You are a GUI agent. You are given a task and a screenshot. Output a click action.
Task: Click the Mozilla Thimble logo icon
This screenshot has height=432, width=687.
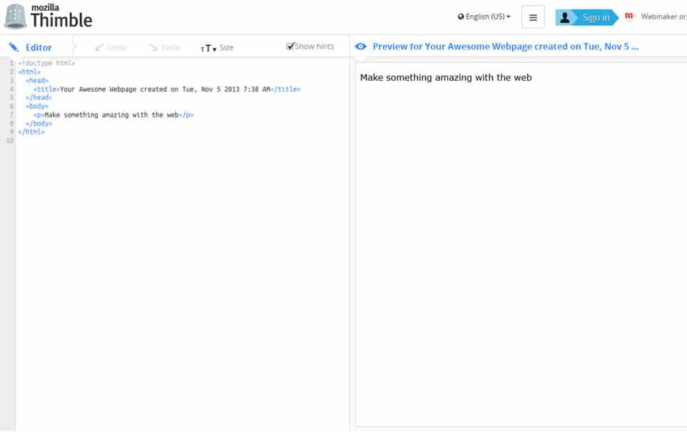14,14
